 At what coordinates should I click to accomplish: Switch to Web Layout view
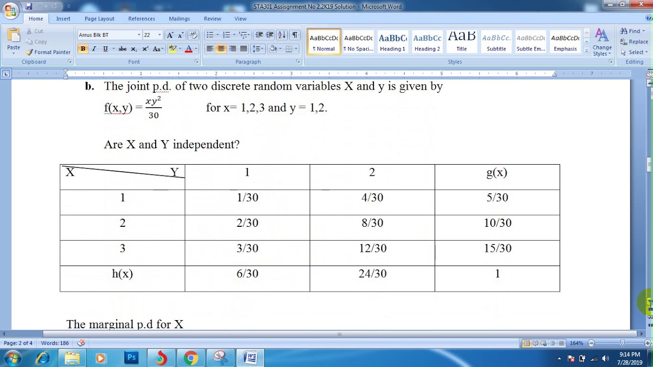click(x=544, y=343)
